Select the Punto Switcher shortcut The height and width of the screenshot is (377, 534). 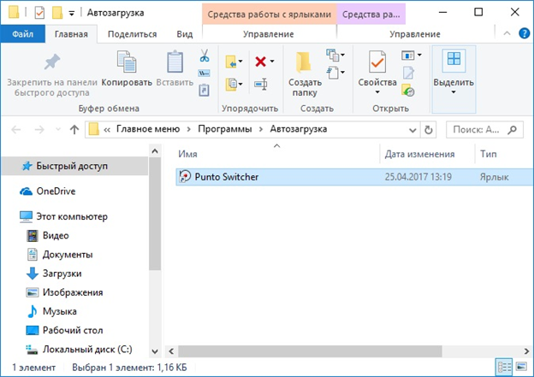click(x=354, y=177)
